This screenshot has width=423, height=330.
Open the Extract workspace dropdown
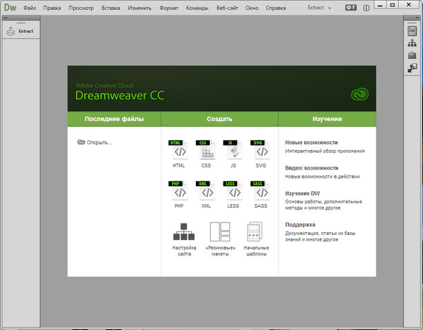319,7
